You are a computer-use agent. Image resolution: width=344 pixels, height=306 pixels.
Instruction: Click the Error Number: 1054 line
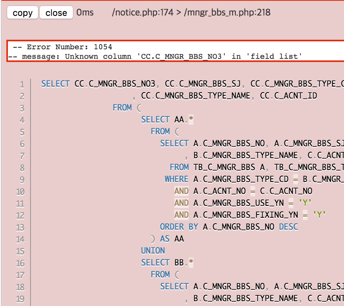tap(62, 47)
